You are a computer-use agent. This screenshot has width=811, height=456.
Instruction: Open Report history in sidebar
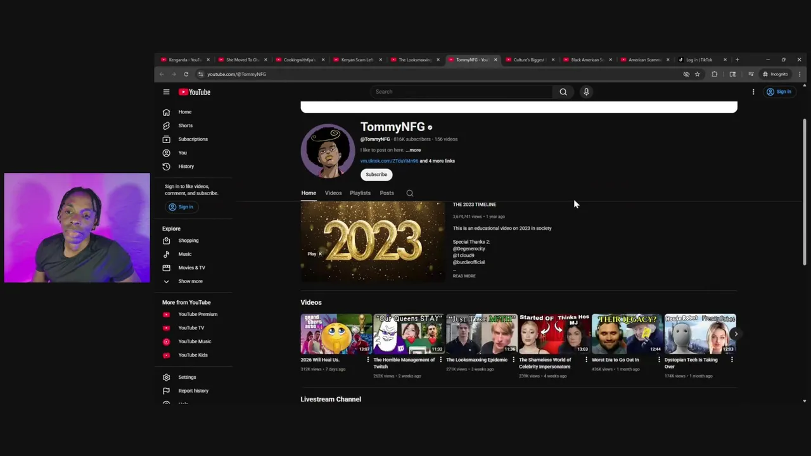[x=193, y=391]
